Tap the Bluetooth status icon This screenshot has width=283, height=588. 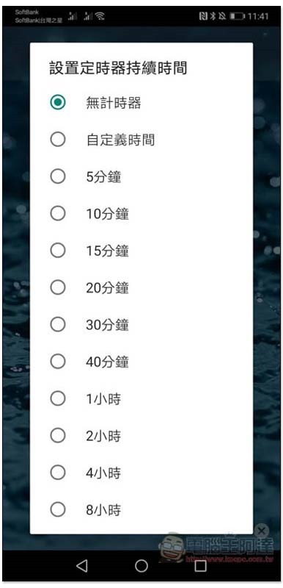pos(213,16)
